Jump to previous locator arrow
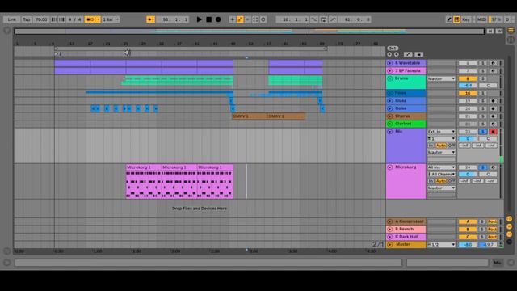The image size is (517, 291). coord(389,54)
